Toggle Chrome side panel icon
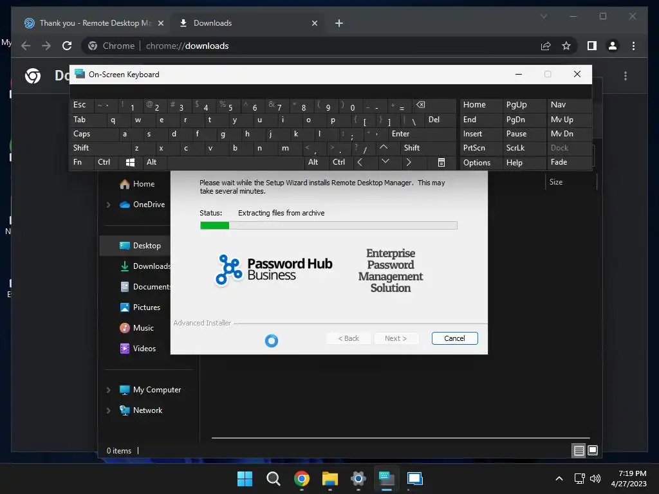The image size is (659, 494). pos(592,46)
